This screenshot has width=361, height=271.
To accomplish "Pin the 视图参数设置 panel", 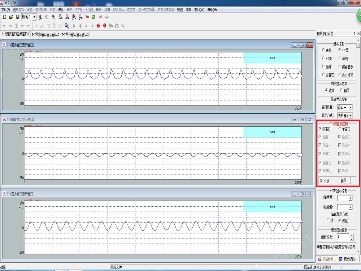I will (x=355, y=34).
